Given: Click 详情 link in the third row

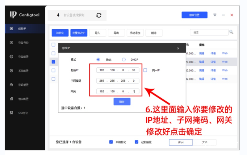Looking at the screenshot, I should pos(213,70).
